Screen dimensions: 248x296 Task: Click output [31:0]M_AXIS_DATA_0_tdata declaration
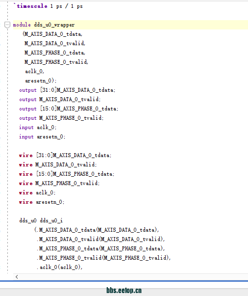coord(67,90)
